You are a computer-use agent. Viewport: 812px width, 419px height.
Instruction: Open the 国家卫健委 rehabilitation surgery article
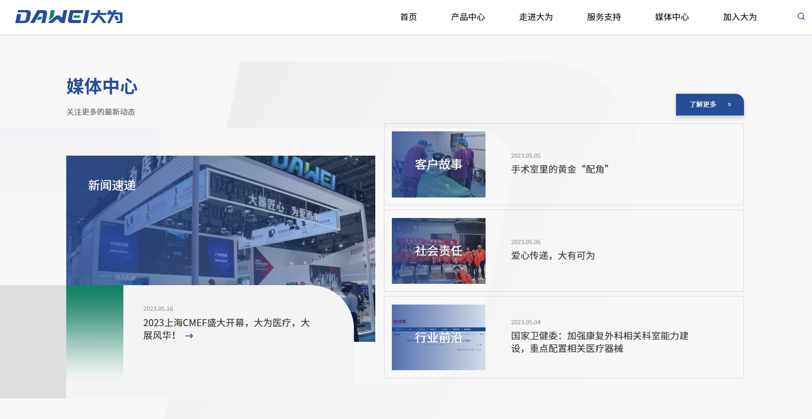click(600, 342)
